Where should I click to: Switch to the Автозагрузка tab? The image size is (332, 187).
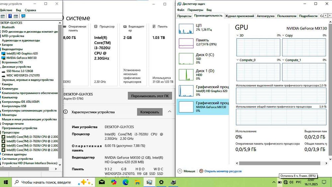(266, 16)
